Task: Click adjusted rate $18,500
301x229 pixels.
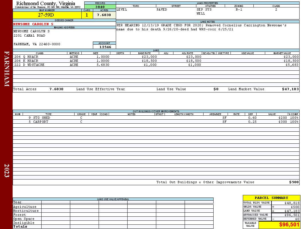Action: 194,61
